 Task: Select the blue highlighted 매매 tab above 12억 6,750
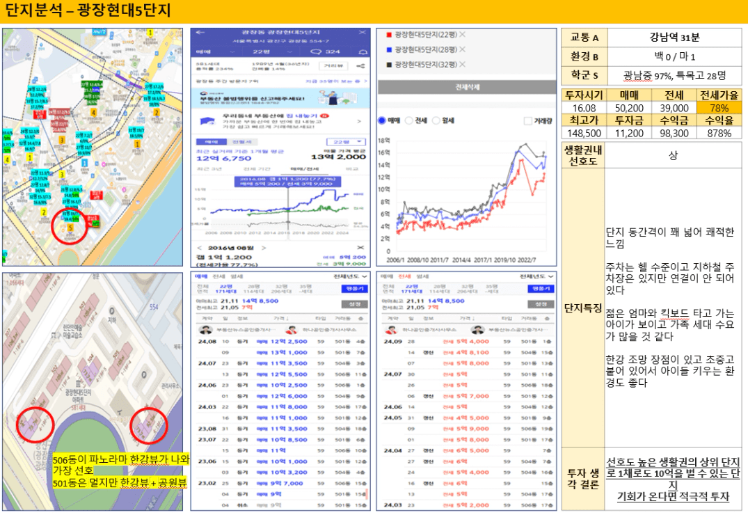210,142
